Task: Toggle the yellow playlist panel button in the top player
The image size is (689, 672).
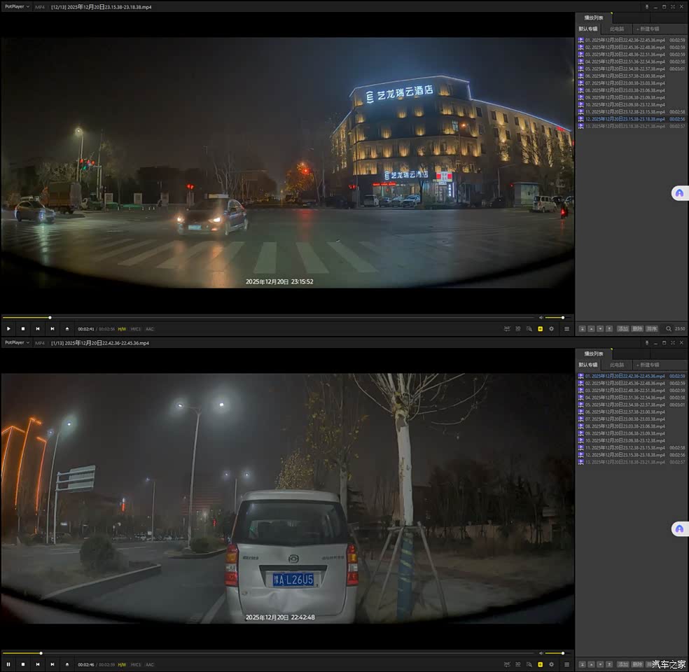Action: (540, 328)
